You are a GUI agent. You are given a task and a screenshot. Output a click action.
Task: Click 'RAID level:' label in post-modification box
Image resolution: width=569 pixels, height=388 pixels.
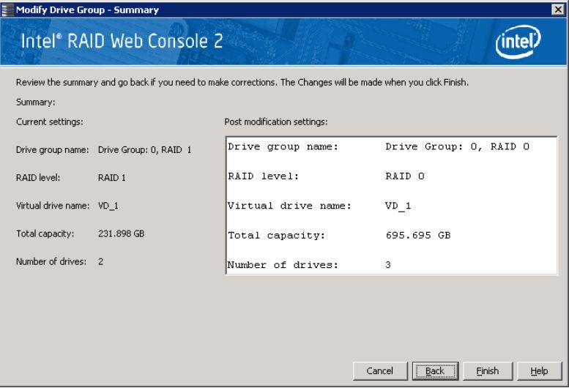pos(264,176)
